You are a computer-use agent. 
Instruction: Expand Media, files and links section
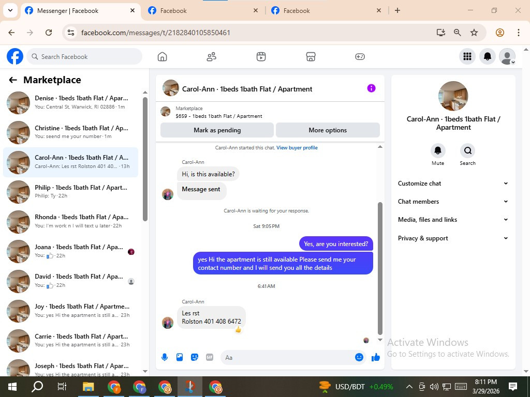click(x=453, y=220)
